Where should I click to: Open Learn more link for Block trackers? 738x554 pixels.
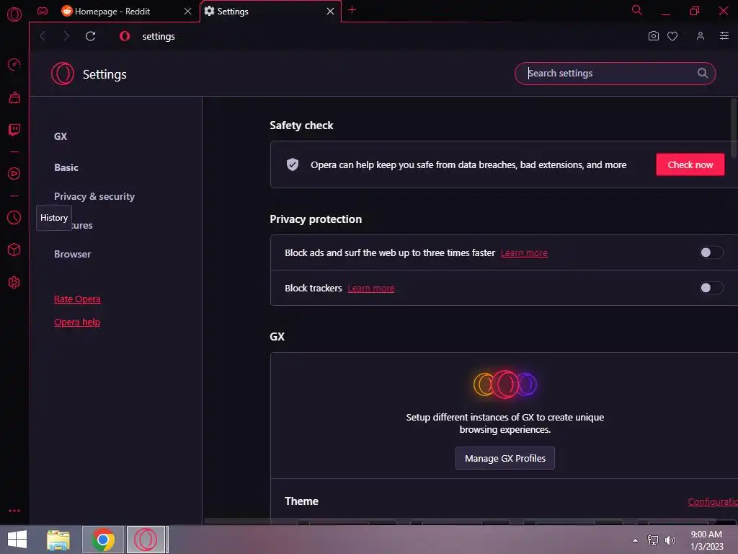tap(371, 289)
